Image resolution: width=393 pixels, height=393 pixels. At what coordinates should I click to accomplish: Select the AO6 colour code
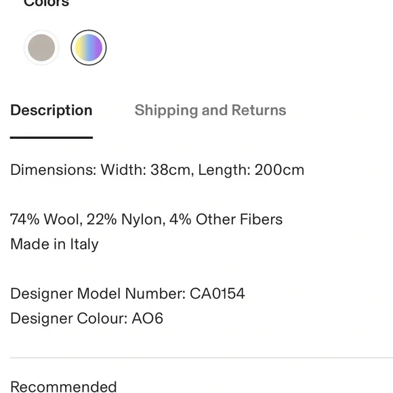pyautogui.click(x=148, y=318)
